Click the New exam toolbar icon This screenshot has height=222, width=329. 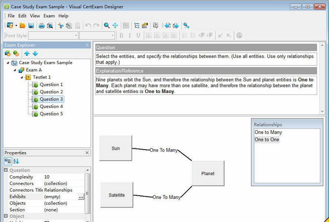point(10,25)
